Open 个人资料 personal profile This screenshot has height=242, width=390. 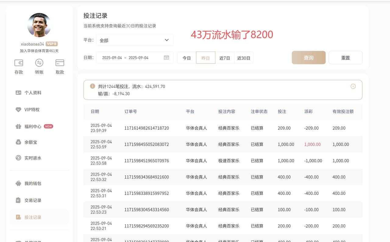click(x=32, y=92)
